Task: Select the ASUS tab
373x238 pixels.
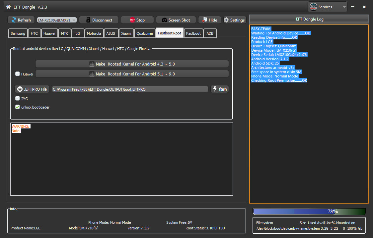Action: coord(111,33)
